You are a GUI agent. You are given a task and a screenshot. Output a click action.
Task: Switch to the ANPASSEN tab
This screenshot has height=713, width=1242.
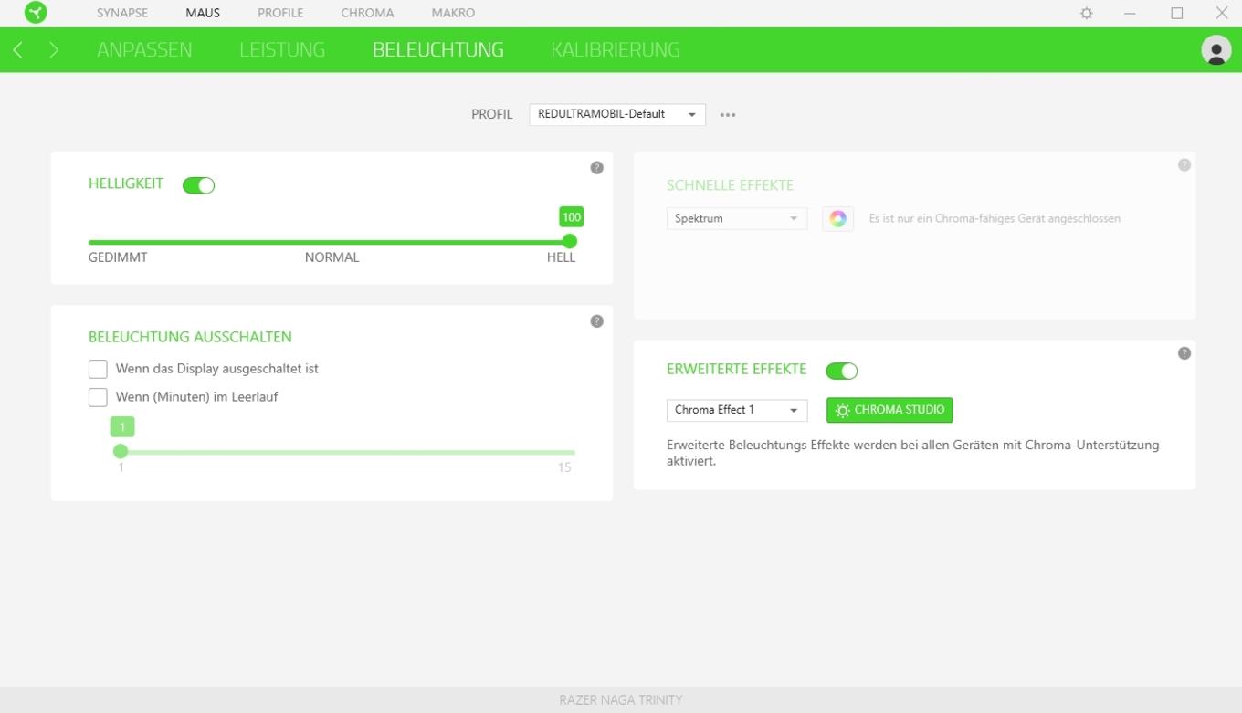(144, 50)
